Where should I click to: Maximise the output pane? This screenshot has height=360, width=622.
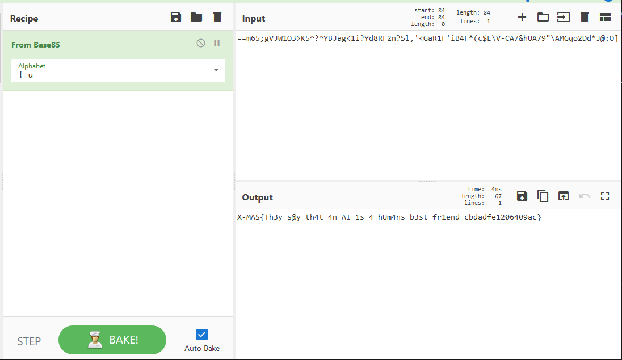(605, 196)
